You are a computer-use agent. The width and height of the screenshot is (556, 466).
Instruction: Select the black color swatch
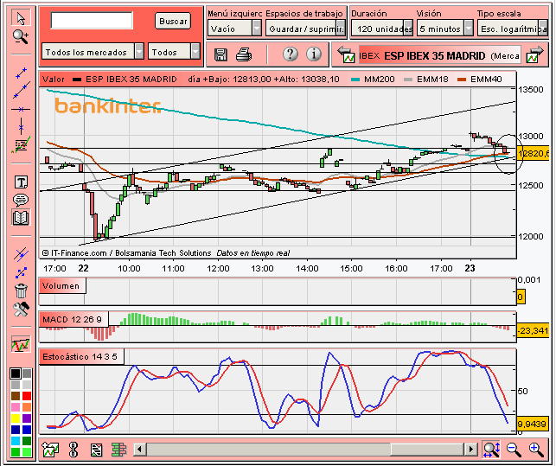point(16,373)
